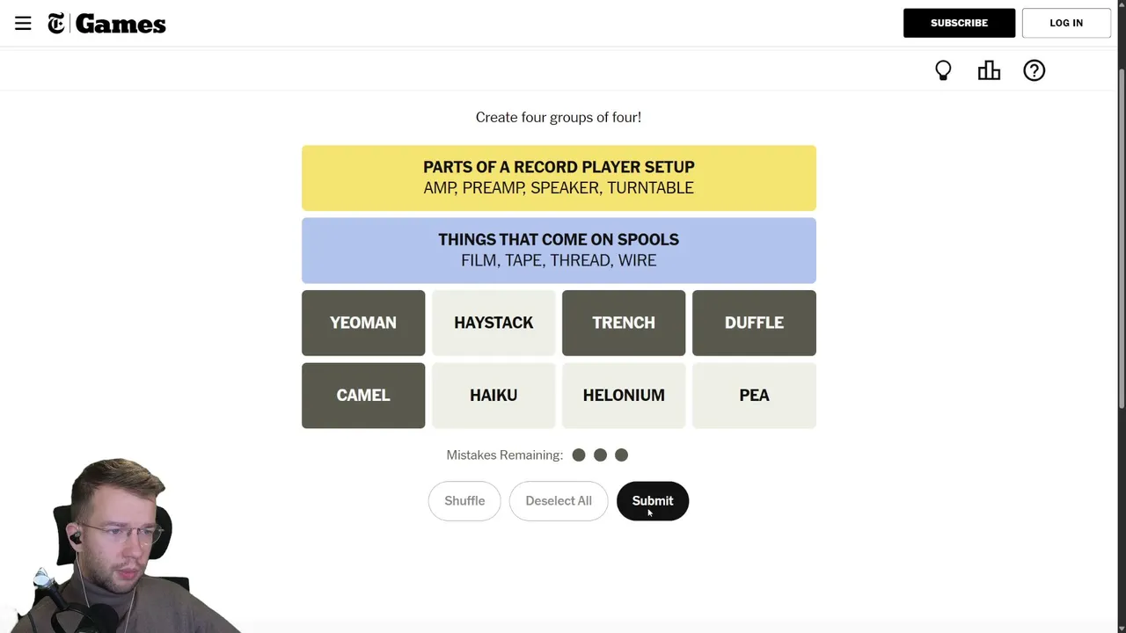Click the blue Things on Spools group
The image size is (1126, 633).
[559, 251]
